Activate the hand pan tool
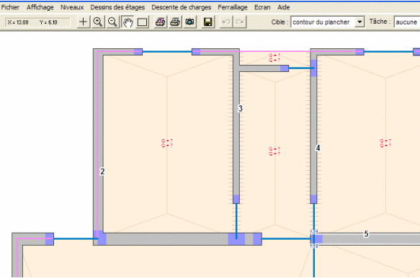420x278 pixels. coord(128,22)
